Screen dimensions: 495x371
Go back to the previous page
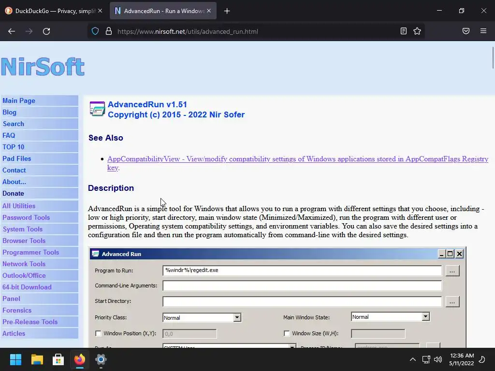pos(12,31)
